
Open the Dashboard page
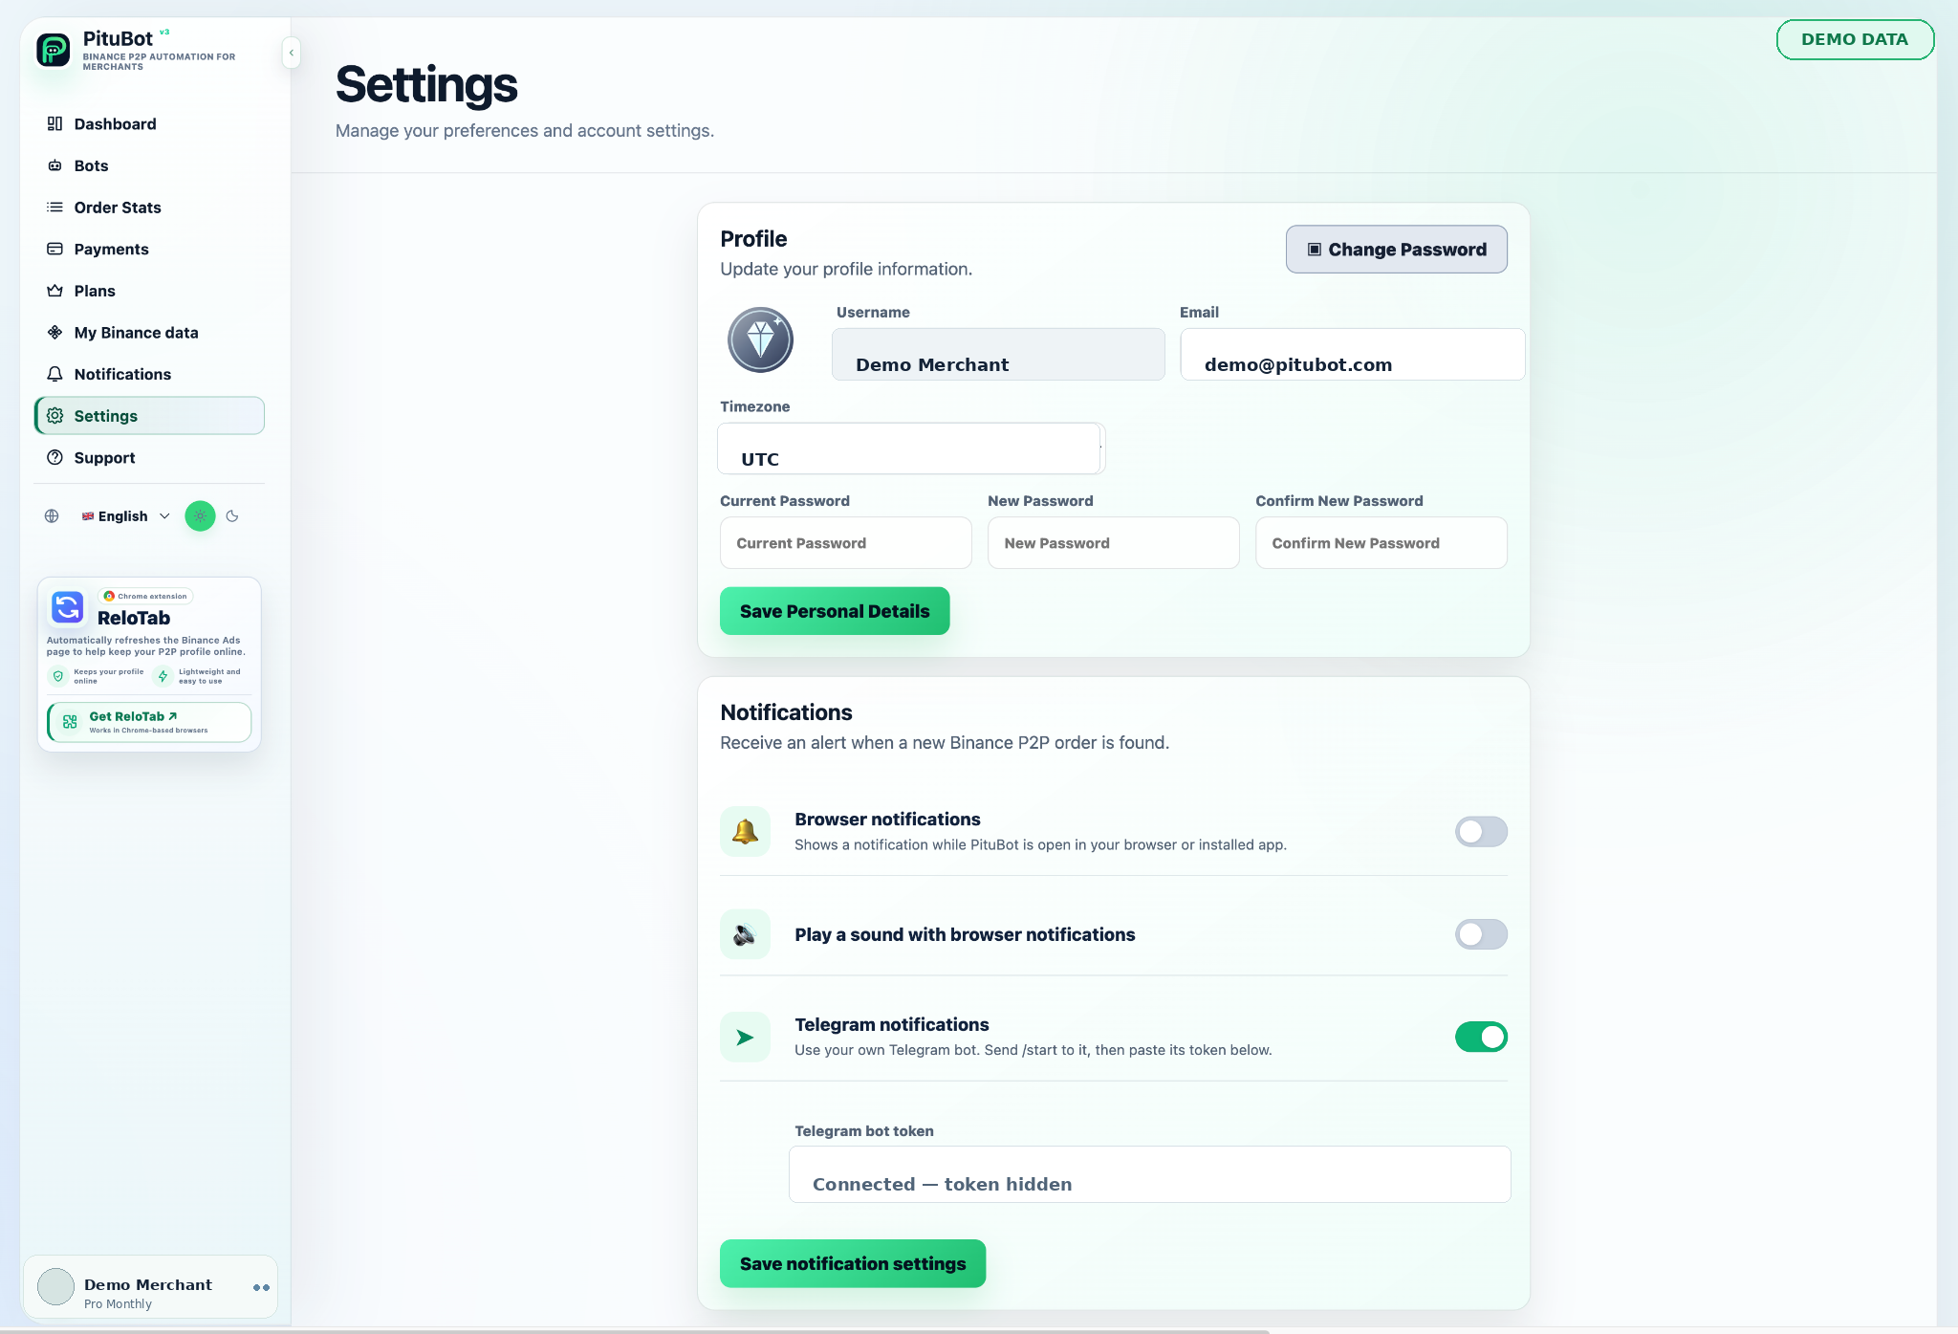pos(149,123)
